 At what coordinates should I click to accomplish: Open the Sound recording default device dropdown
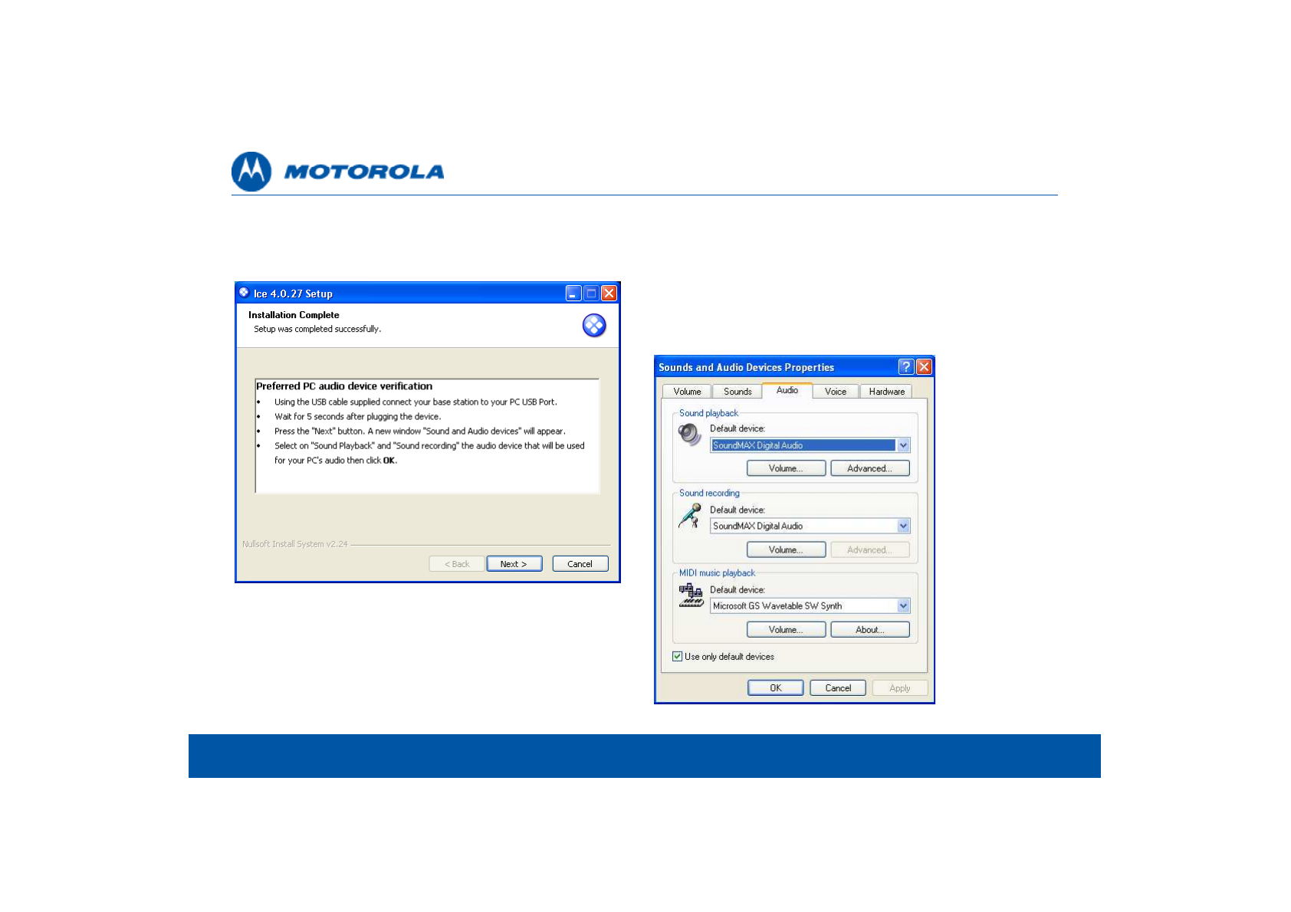point(904,526)
